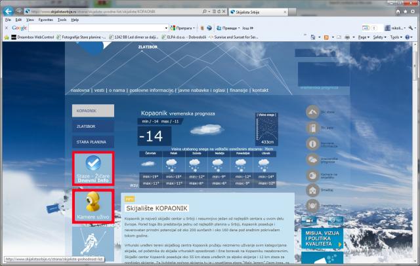Open the Tools dropdown in command bar

coord(396,37)
